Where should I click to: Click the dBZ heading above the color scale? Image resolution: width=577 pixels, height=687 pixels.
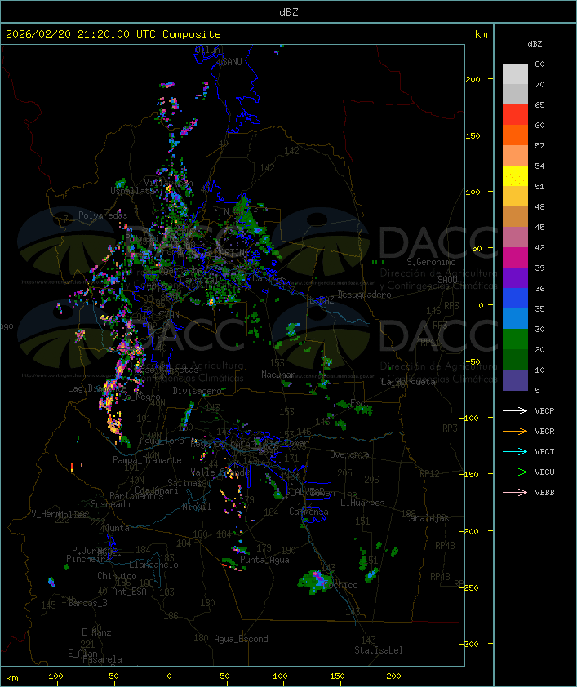tap(535, 44)
